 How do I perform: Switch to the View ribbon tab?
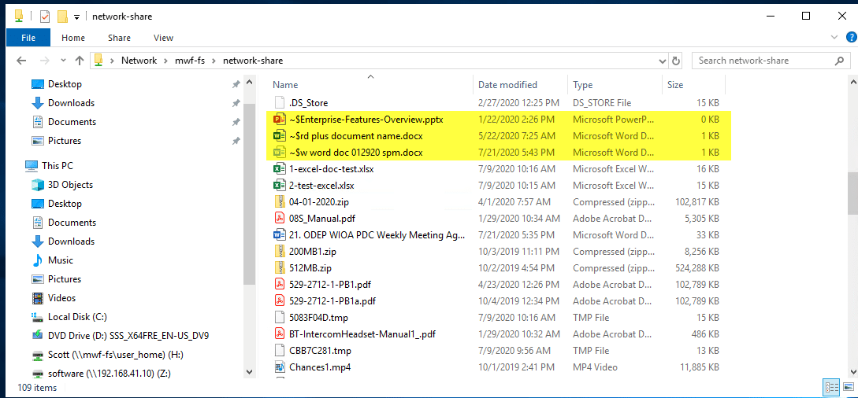click(163, 38)
